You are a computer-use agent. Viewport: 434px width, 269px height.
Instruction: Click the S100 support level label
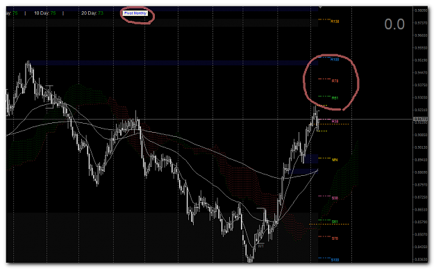pos(335,260)
